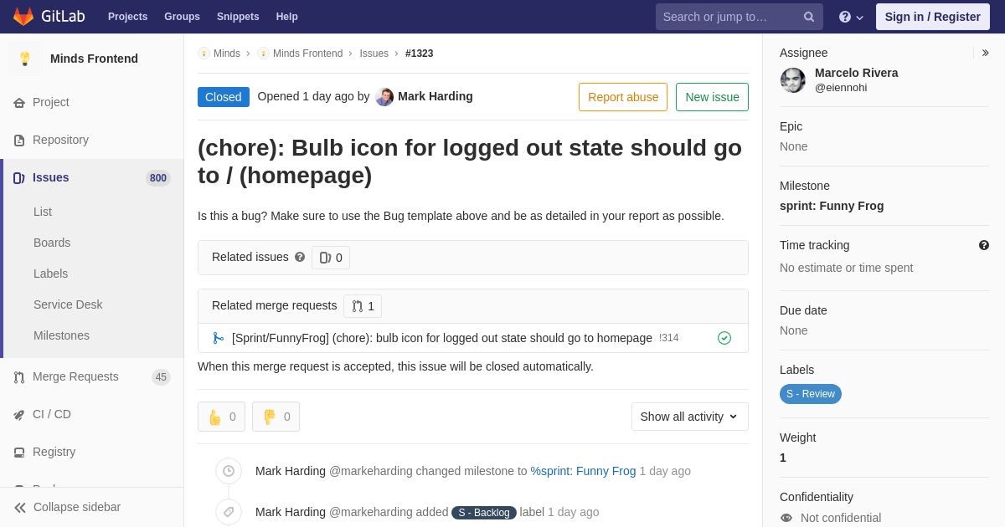Click the Merge Requests icon in sidebar
1005x527 pixels.
click(x=19, y=377)
